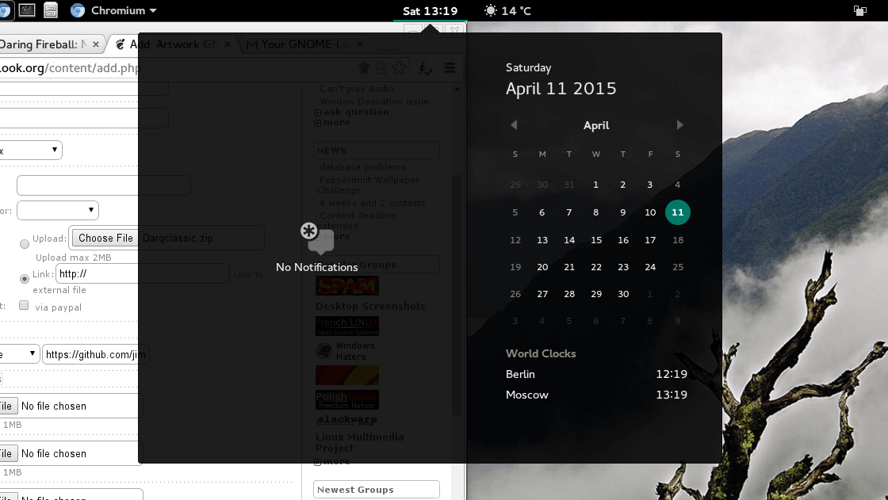
Task: Toggle the Sat 13:19 clock menu
Action: (x=430, y=11)
